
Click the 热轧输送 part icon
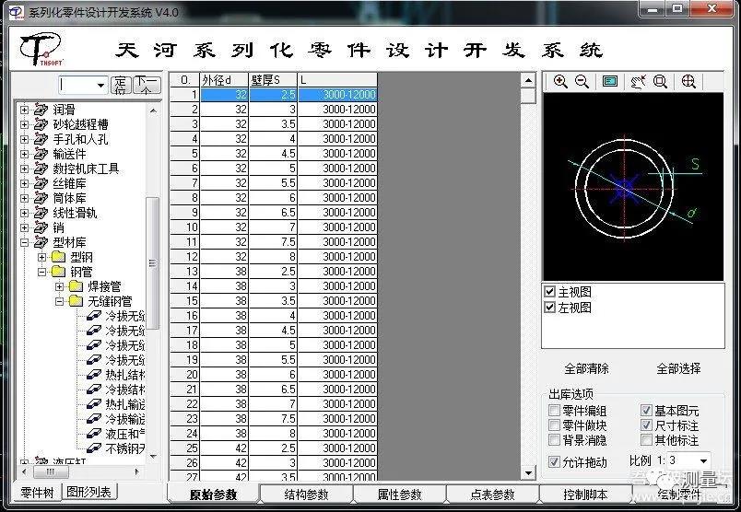point(94,404)
